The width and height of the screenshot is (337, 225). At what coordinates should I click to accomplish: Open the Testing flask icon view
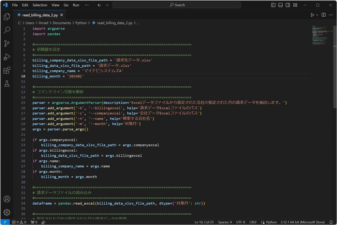(7, 84)
